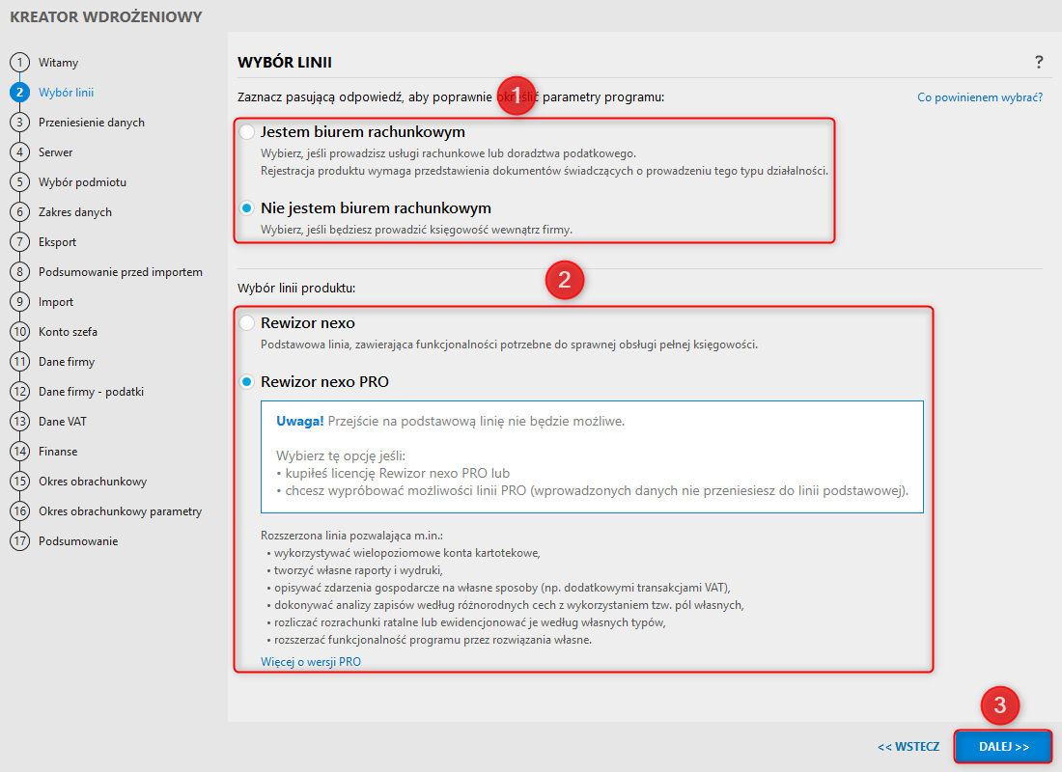The height and width of the screenshot is (772, 1062).
Task: Click the line "Wybierz, jeśli prowadzisz usługi rachunkowe lub doradztwa podatkowego."
Action: [x=448, y=153]
